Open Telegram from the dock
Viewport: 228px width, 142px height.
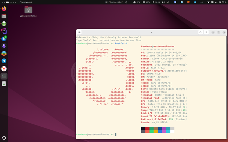pyautogui.click(x=4, y=61)
